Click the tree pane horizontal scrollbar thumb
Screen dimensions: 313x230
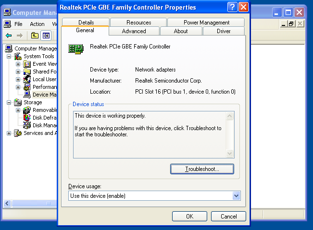point(35,203)
